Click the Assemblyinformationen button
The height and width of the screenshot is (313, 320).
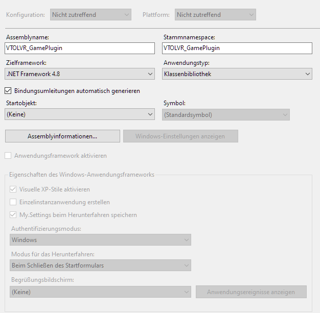click(62, 136)
